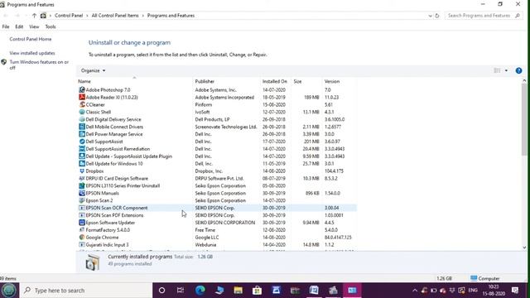Click the All Control Panel Items breadcrumb
The height and width of the screenshot is (298, 530).
click(x=115, y=16)
